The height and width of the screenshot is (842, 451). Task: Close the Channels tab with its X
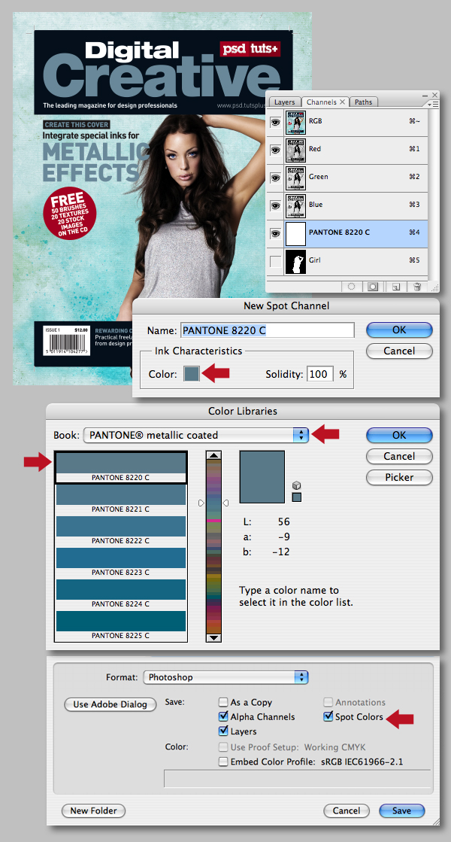(344, 102)
